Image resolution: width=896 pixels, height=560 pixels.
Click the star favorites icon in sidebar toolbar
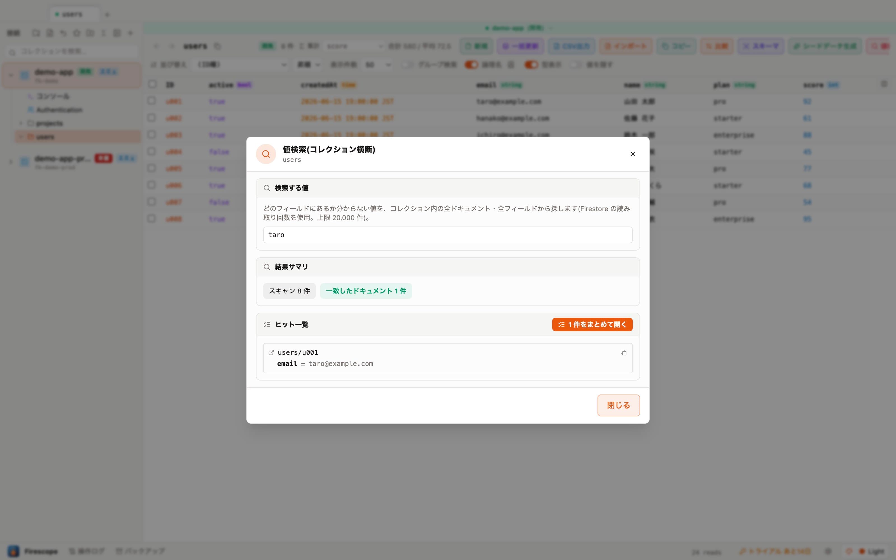coord(77,33)
